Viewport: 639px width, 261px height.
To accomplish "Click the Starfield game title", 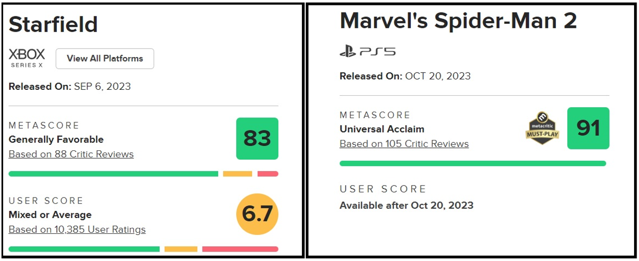I will click(x=53, y=24).
